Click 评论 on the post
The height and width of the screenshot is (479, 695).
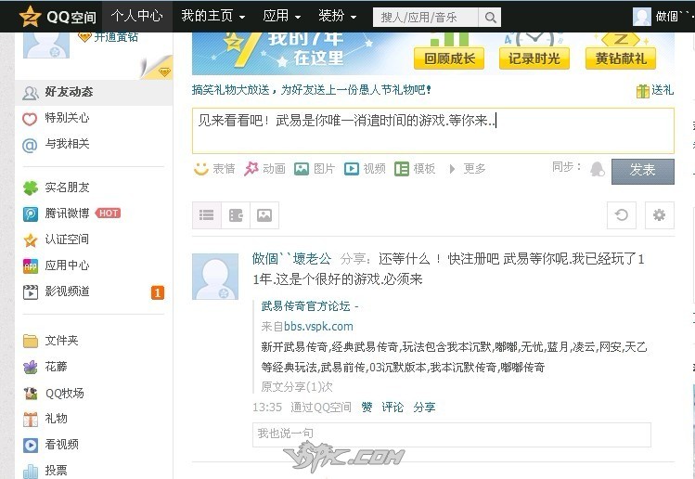(x=393, y=408)
